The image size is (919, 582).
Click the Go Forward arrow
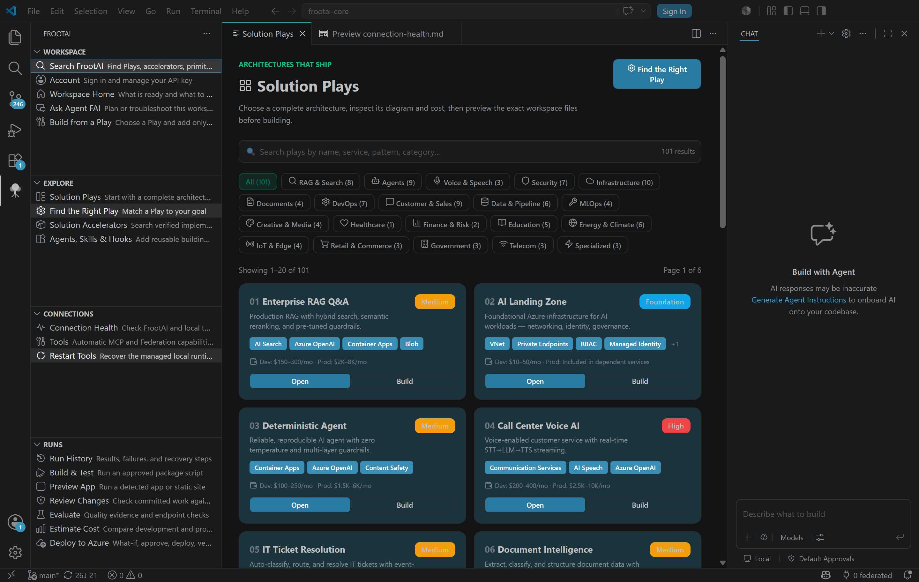[292, 11]
